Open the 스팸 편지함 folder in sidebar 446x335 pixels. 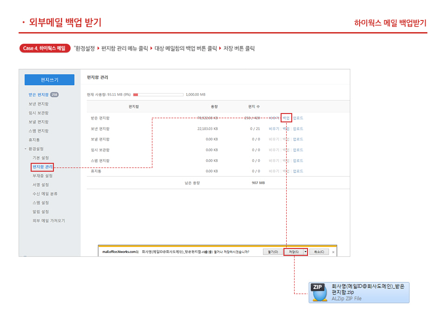[39, 131]
